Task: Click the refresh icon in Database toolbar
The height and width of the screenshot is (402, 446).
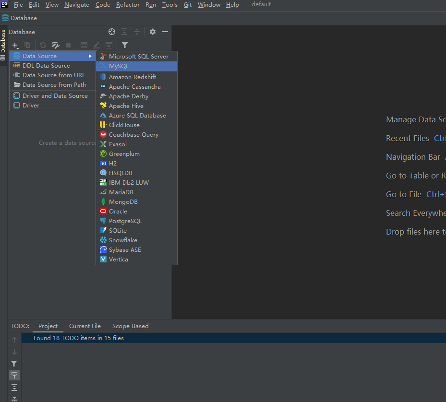Action: coord(43,45)
